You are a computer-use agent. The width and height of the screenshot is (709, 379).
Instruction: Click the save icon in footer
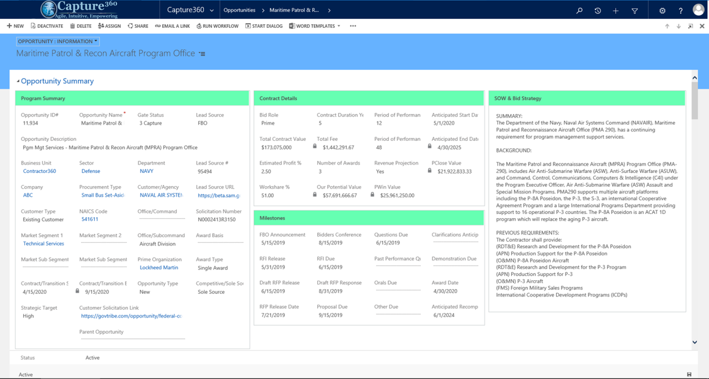[689, 374]
